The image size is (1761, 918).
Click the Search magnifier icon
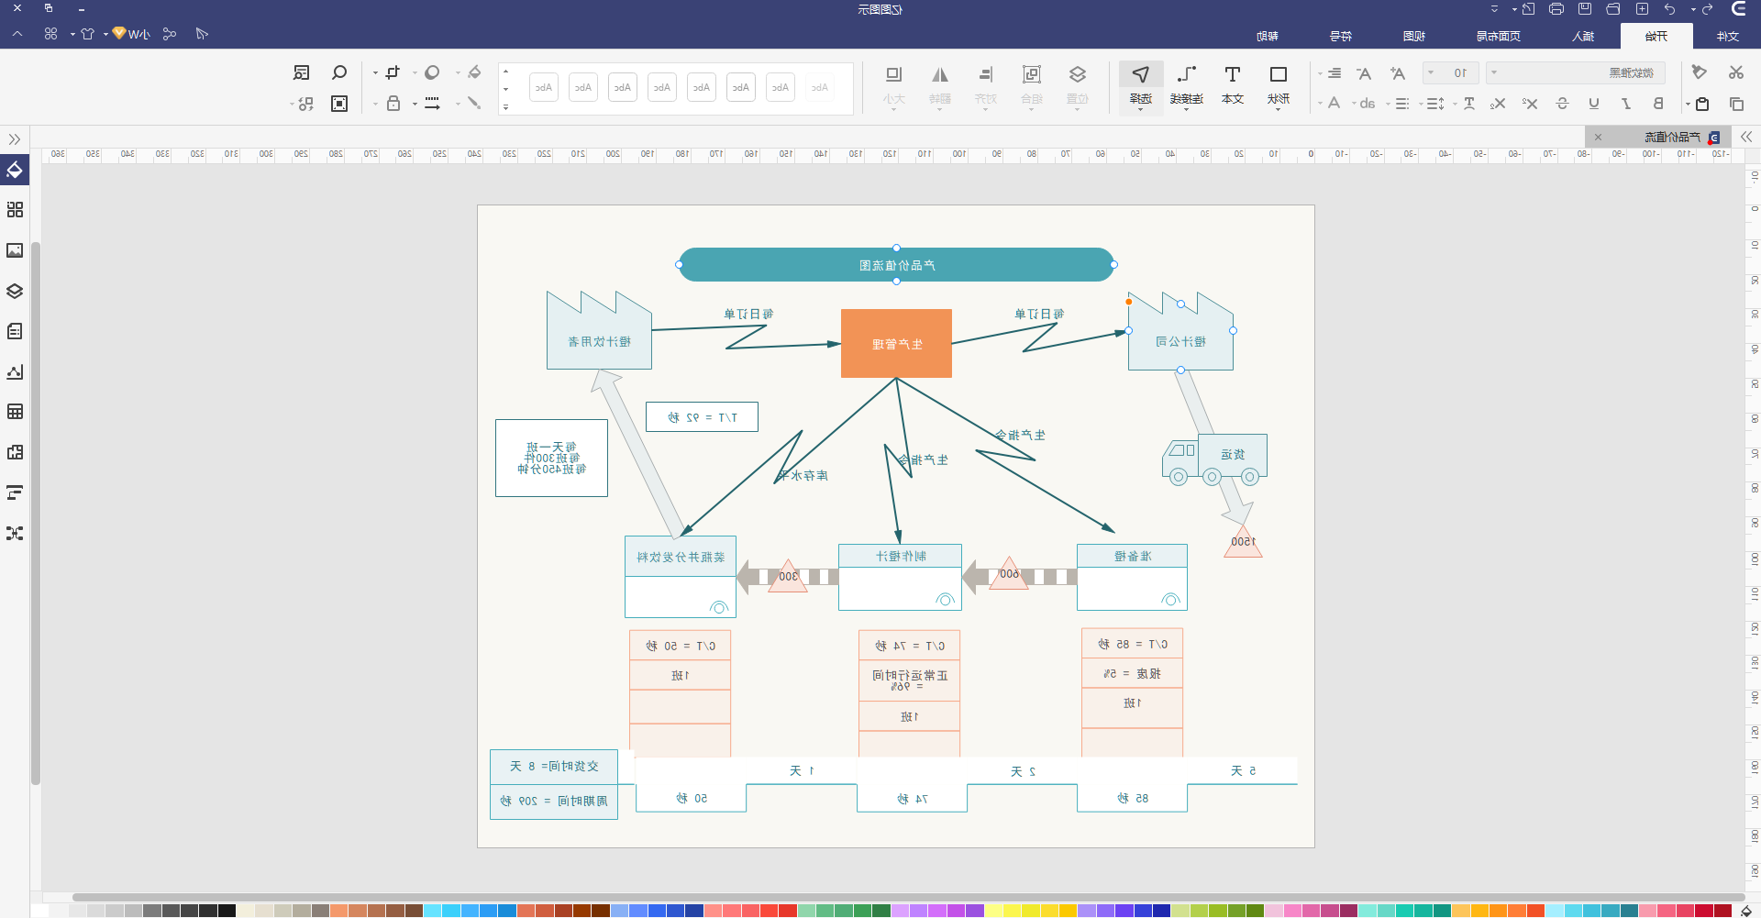pyautogui.click(x=339, y=72)
